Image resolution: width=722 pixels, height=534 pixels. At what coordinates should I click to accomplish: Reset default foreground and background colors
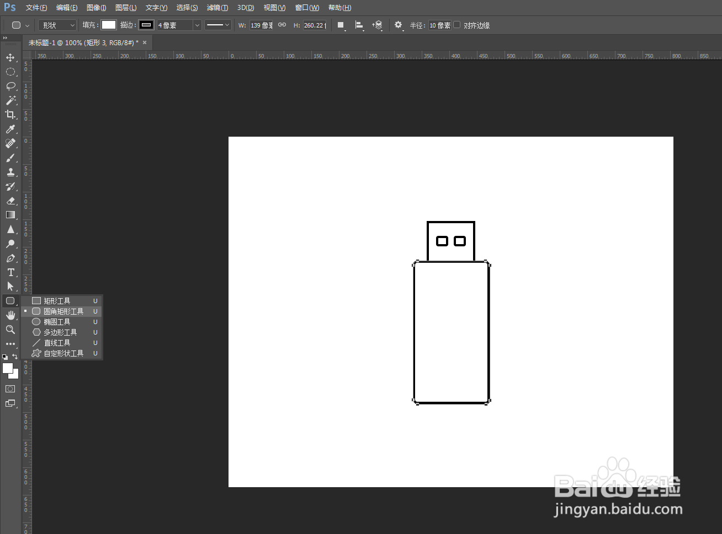pos(5,357)
